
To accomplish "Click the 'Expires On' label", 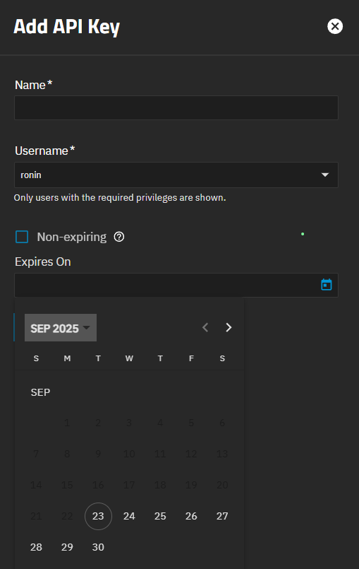I will pyautogui.click(x=43, y=262).
